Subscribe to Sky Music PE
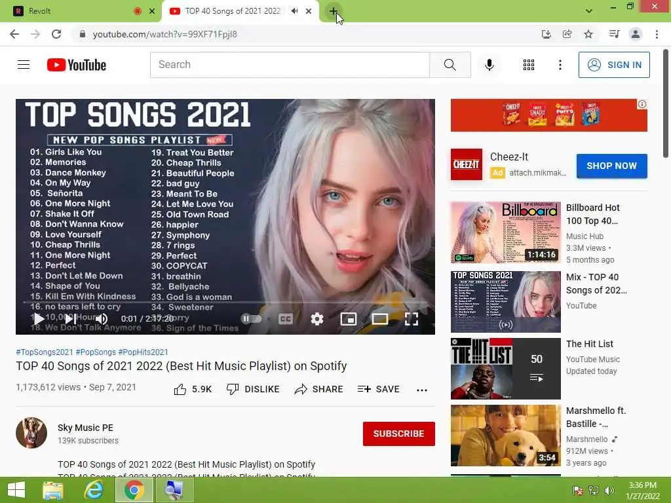The width and height of the screenshot is (671, 503). click(x=399, y=434)
